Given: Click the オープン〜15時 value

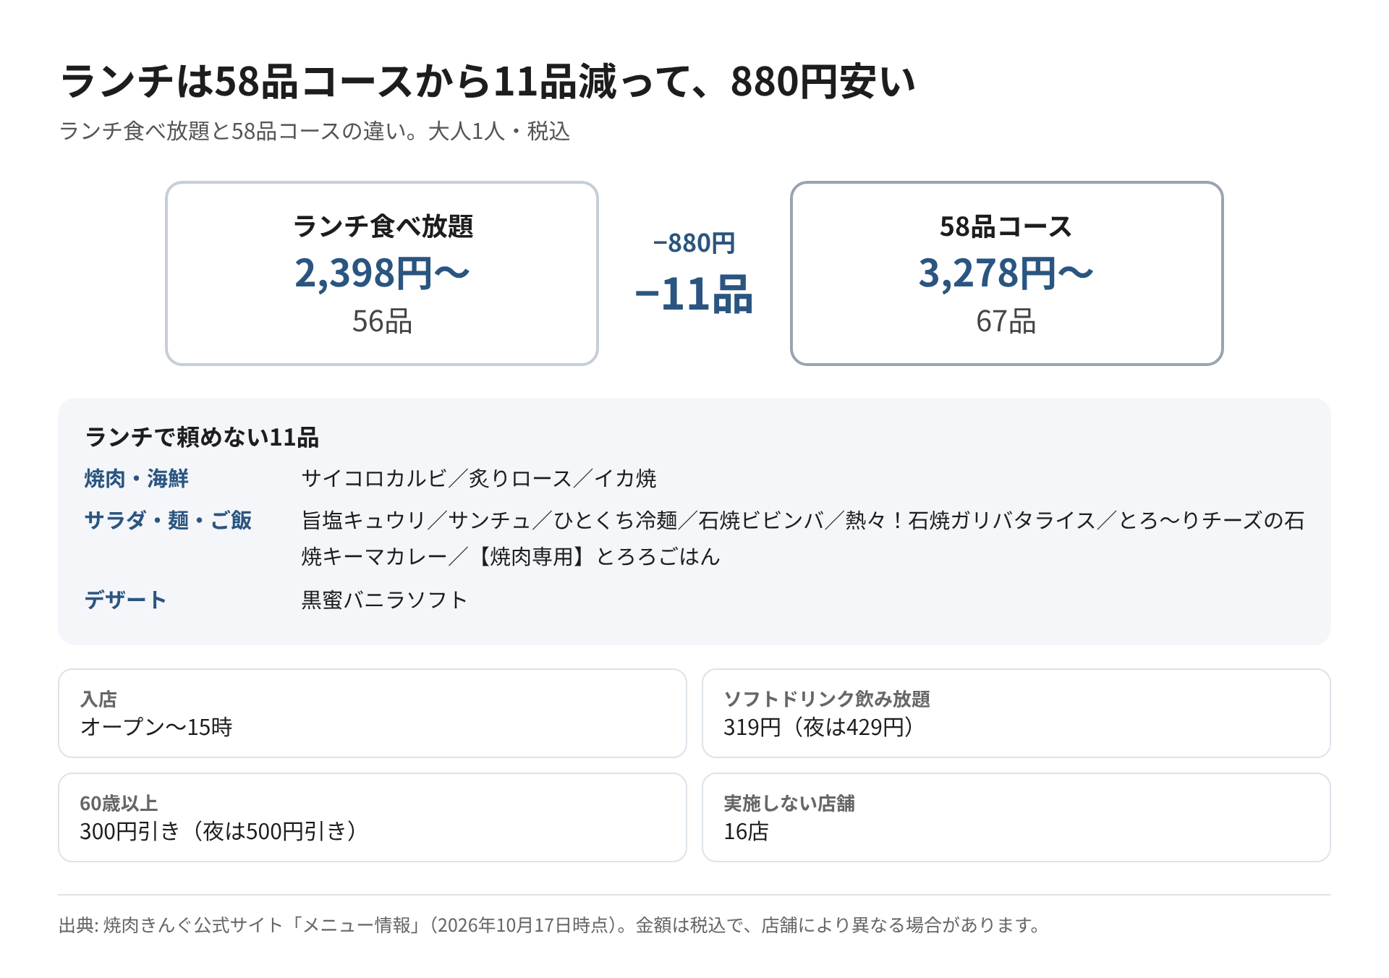Looking at the screenshot, I should tap(156, 727).
